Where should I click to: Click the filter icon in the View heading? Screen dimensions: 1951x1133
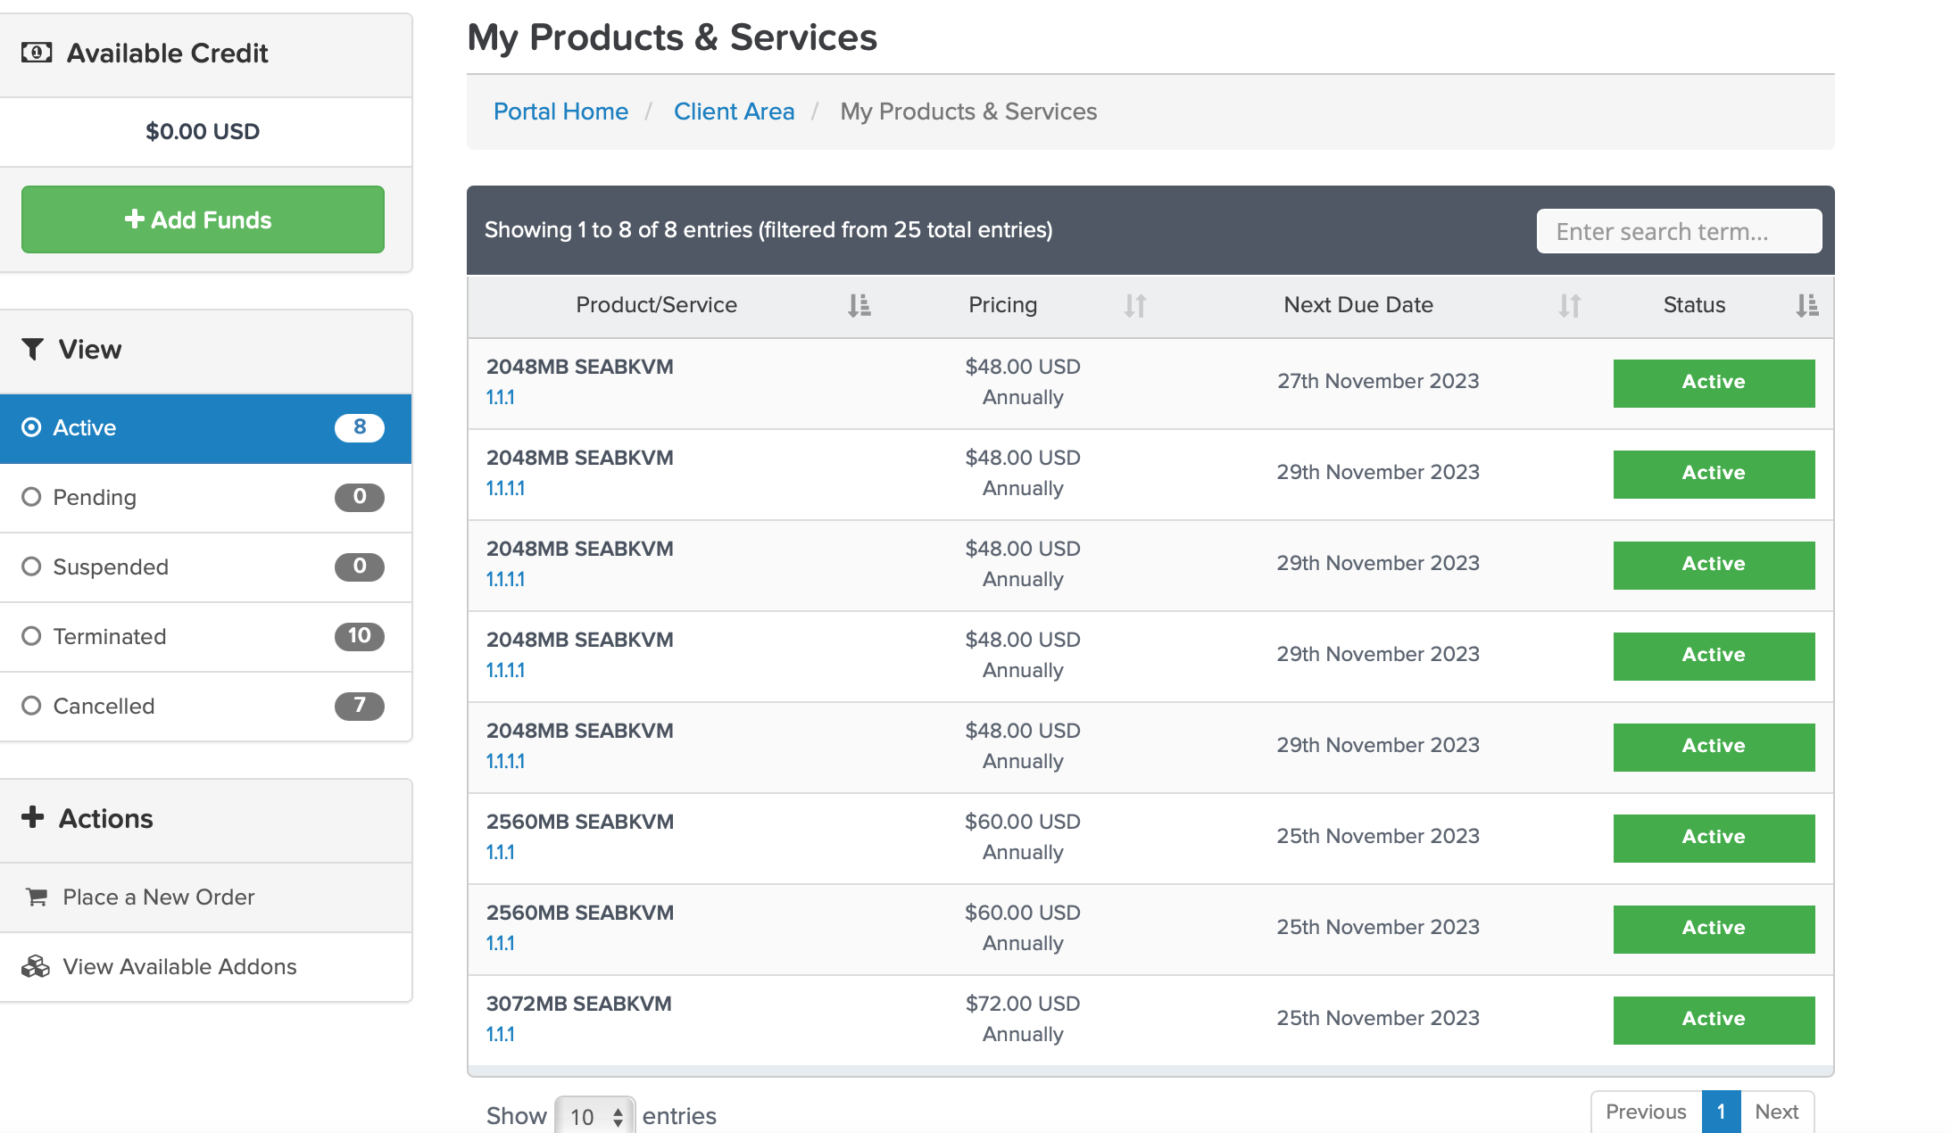point(33,349)
